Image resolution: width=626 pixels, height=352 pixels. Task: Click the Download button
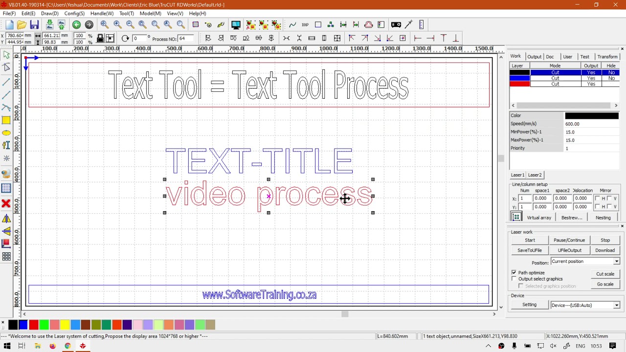coord(605,250)
